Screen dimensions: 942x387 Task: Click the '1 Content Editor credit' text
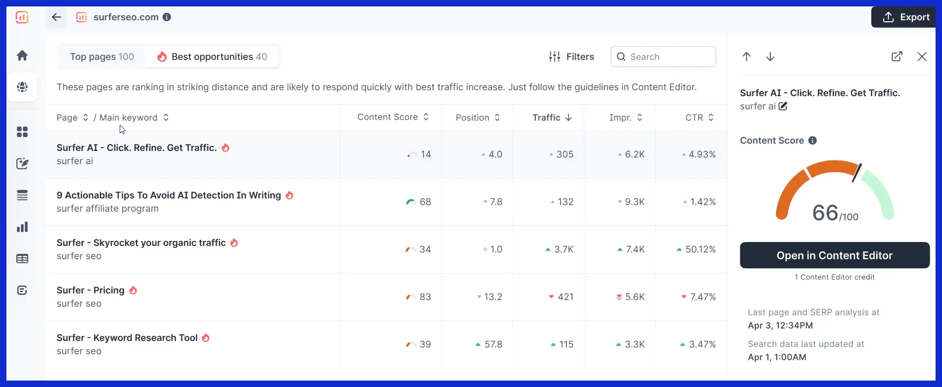coord(835,277)
